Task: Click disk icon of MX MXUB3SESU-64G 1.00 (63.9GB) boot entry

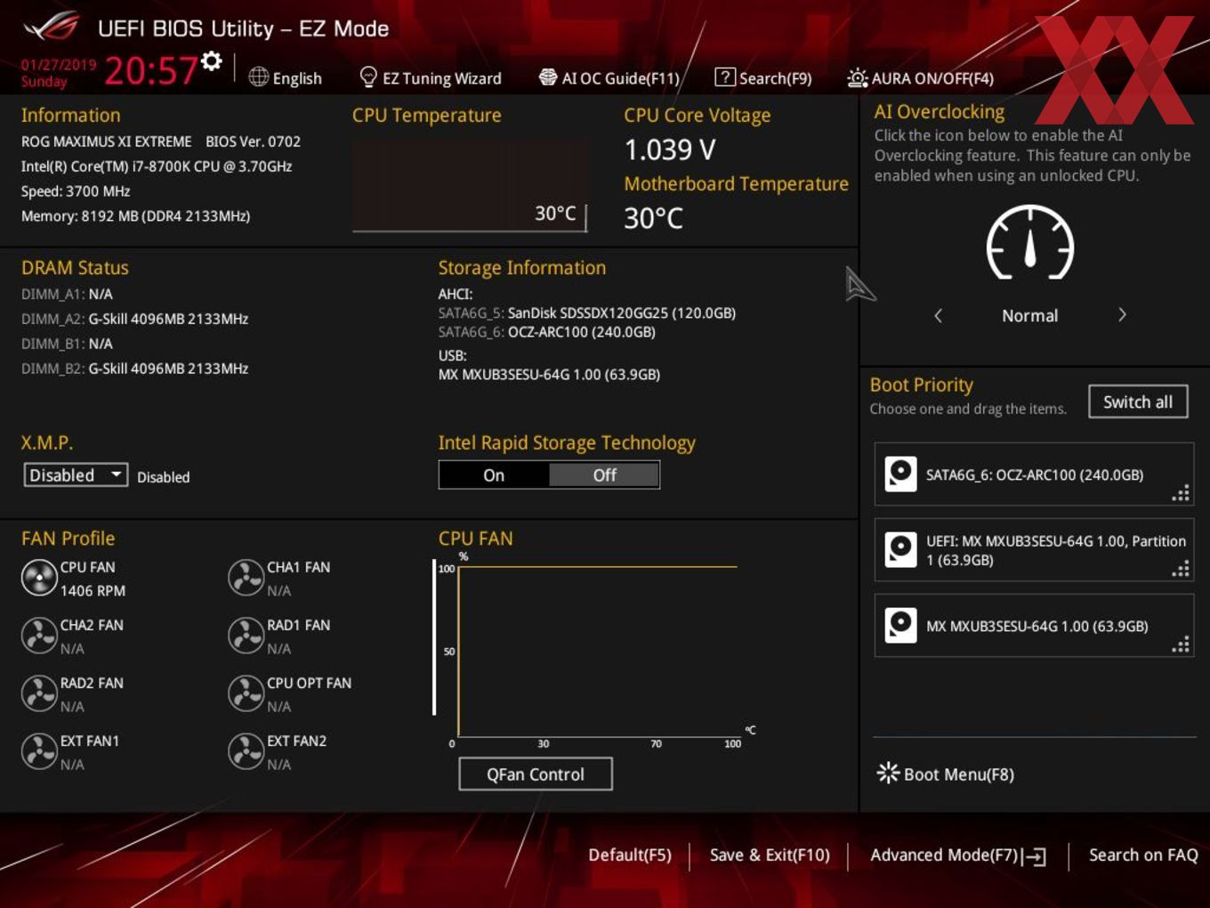Action: pos(900,625)
